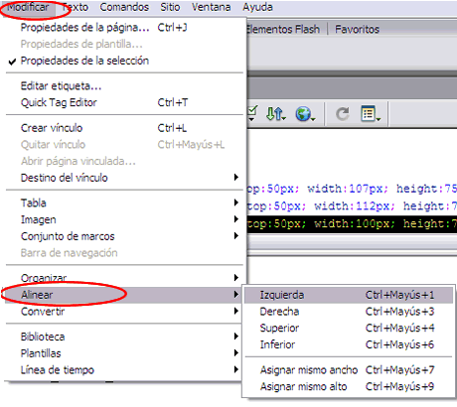
Task: Open the Comandos menu
Action: [x=124, y=7]
